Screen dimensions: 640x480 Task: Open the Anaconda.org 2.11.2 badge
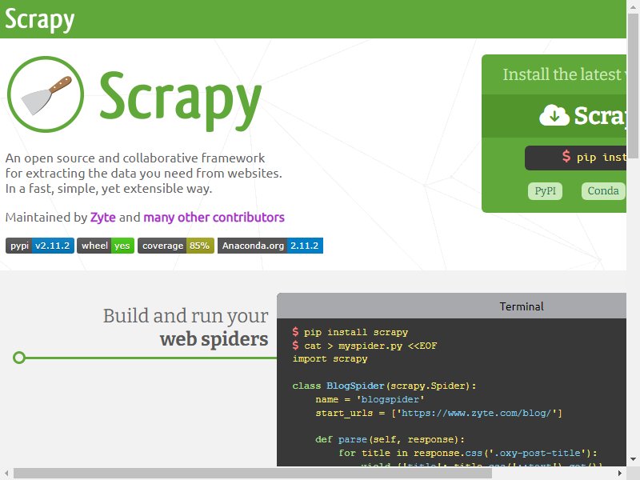point(270,246)
